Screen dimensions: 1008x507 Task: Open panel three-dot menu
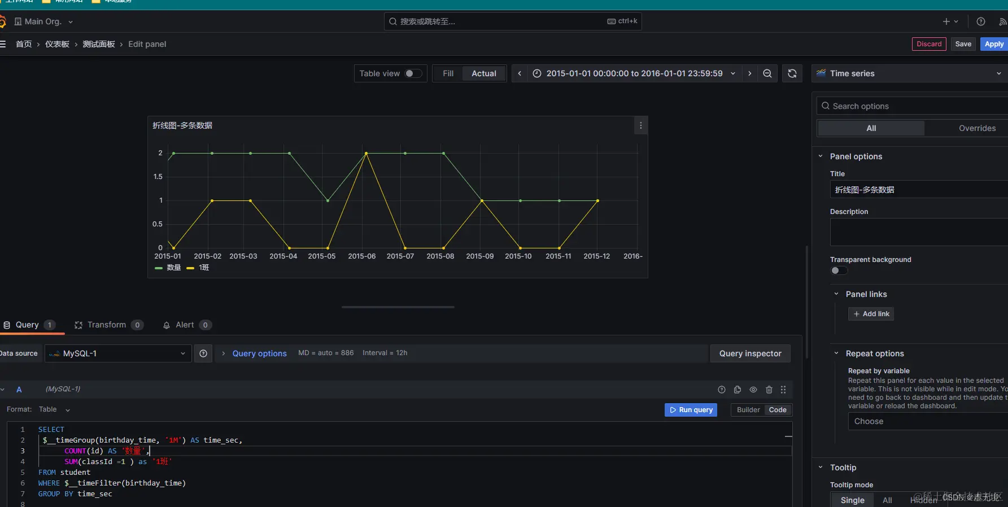coord(640,125)
